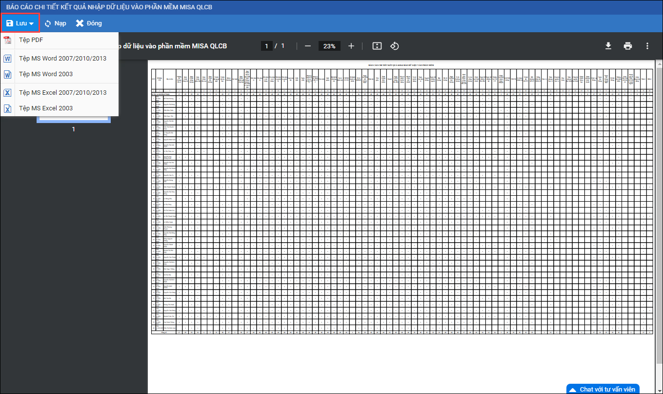
Task: Print the report using printer icon
Action: point(628,46)
